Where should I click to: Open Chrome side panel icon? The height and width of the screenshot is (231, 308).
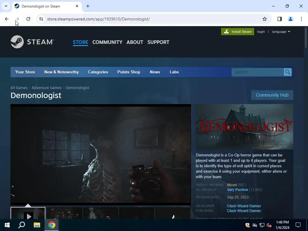[279, 19]
